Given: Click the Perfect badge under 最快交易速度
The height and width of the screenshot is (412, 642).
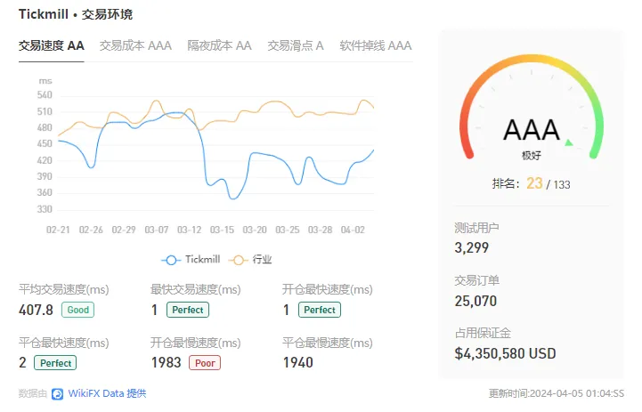Looking at the screenshot, I should tap(188, 310).
